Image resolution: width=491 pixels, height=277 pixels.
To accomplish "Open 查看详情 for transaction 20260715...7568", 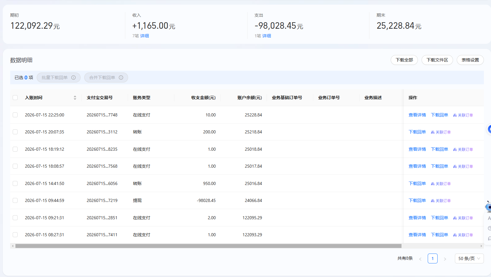I will pos(417,166).
